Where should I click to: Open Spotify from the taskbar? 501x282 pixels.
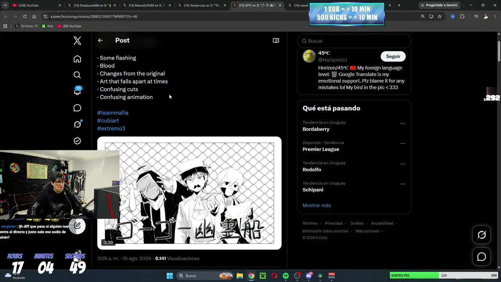(286, 276)
